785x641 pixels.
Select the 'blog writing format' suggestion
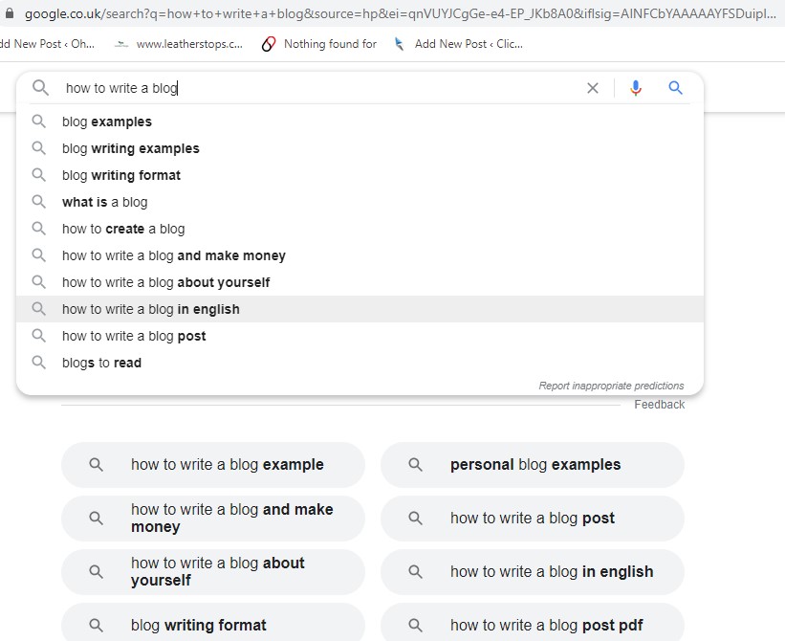(121, 175)
